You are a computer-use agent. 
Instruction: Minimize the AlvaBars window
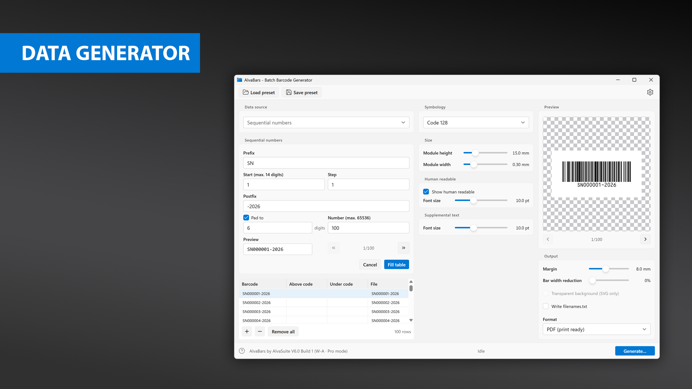point(618,80)
